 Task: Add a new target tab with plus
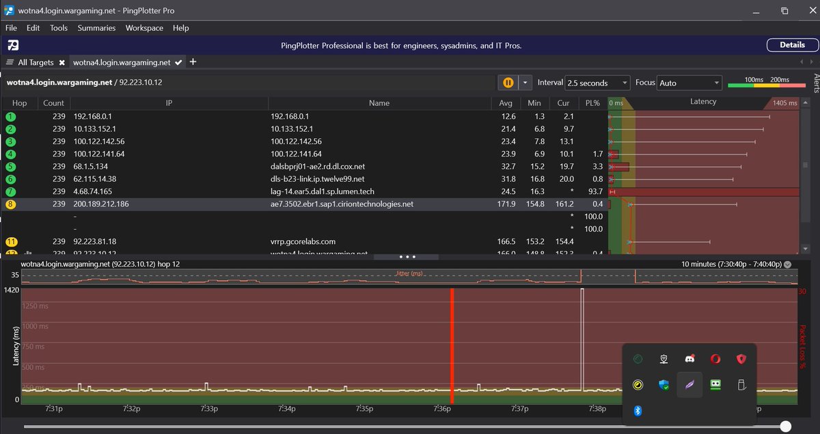point(193,62)
